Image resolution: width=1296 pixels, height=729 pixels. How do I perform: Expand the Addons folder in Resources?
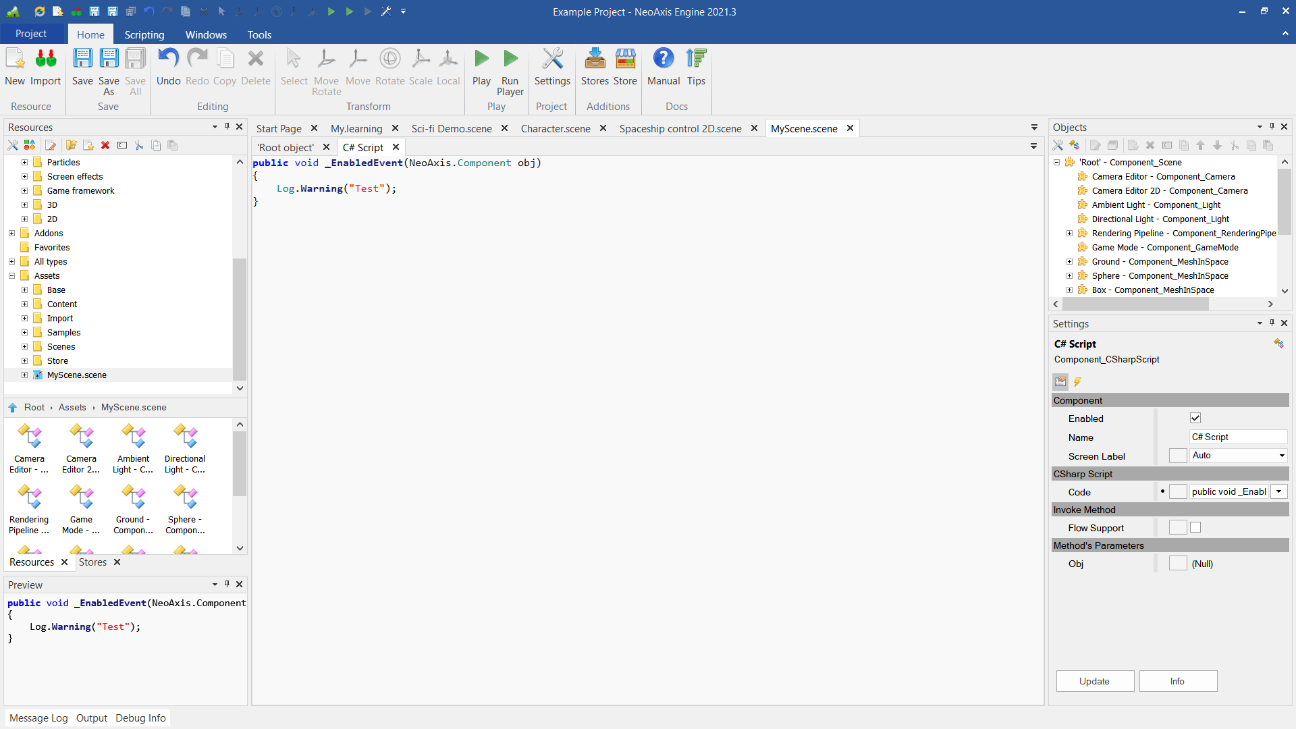(11, 233)
